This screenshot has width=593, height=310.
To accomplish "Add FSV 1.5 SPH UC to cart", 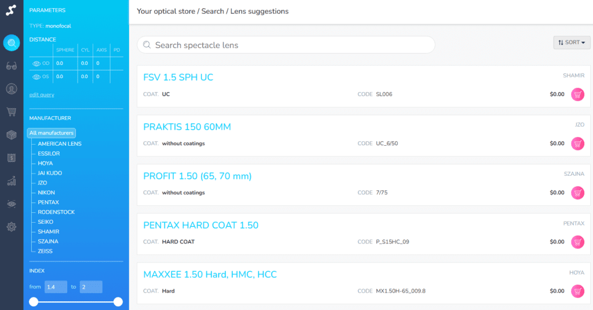I will coord(577,94).
